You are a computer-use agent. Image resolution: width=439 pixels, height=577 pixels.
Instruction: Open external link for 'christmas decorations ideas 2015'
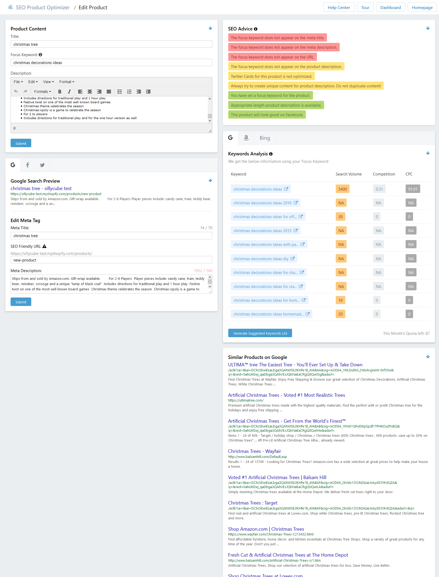[x=296, y=231]
